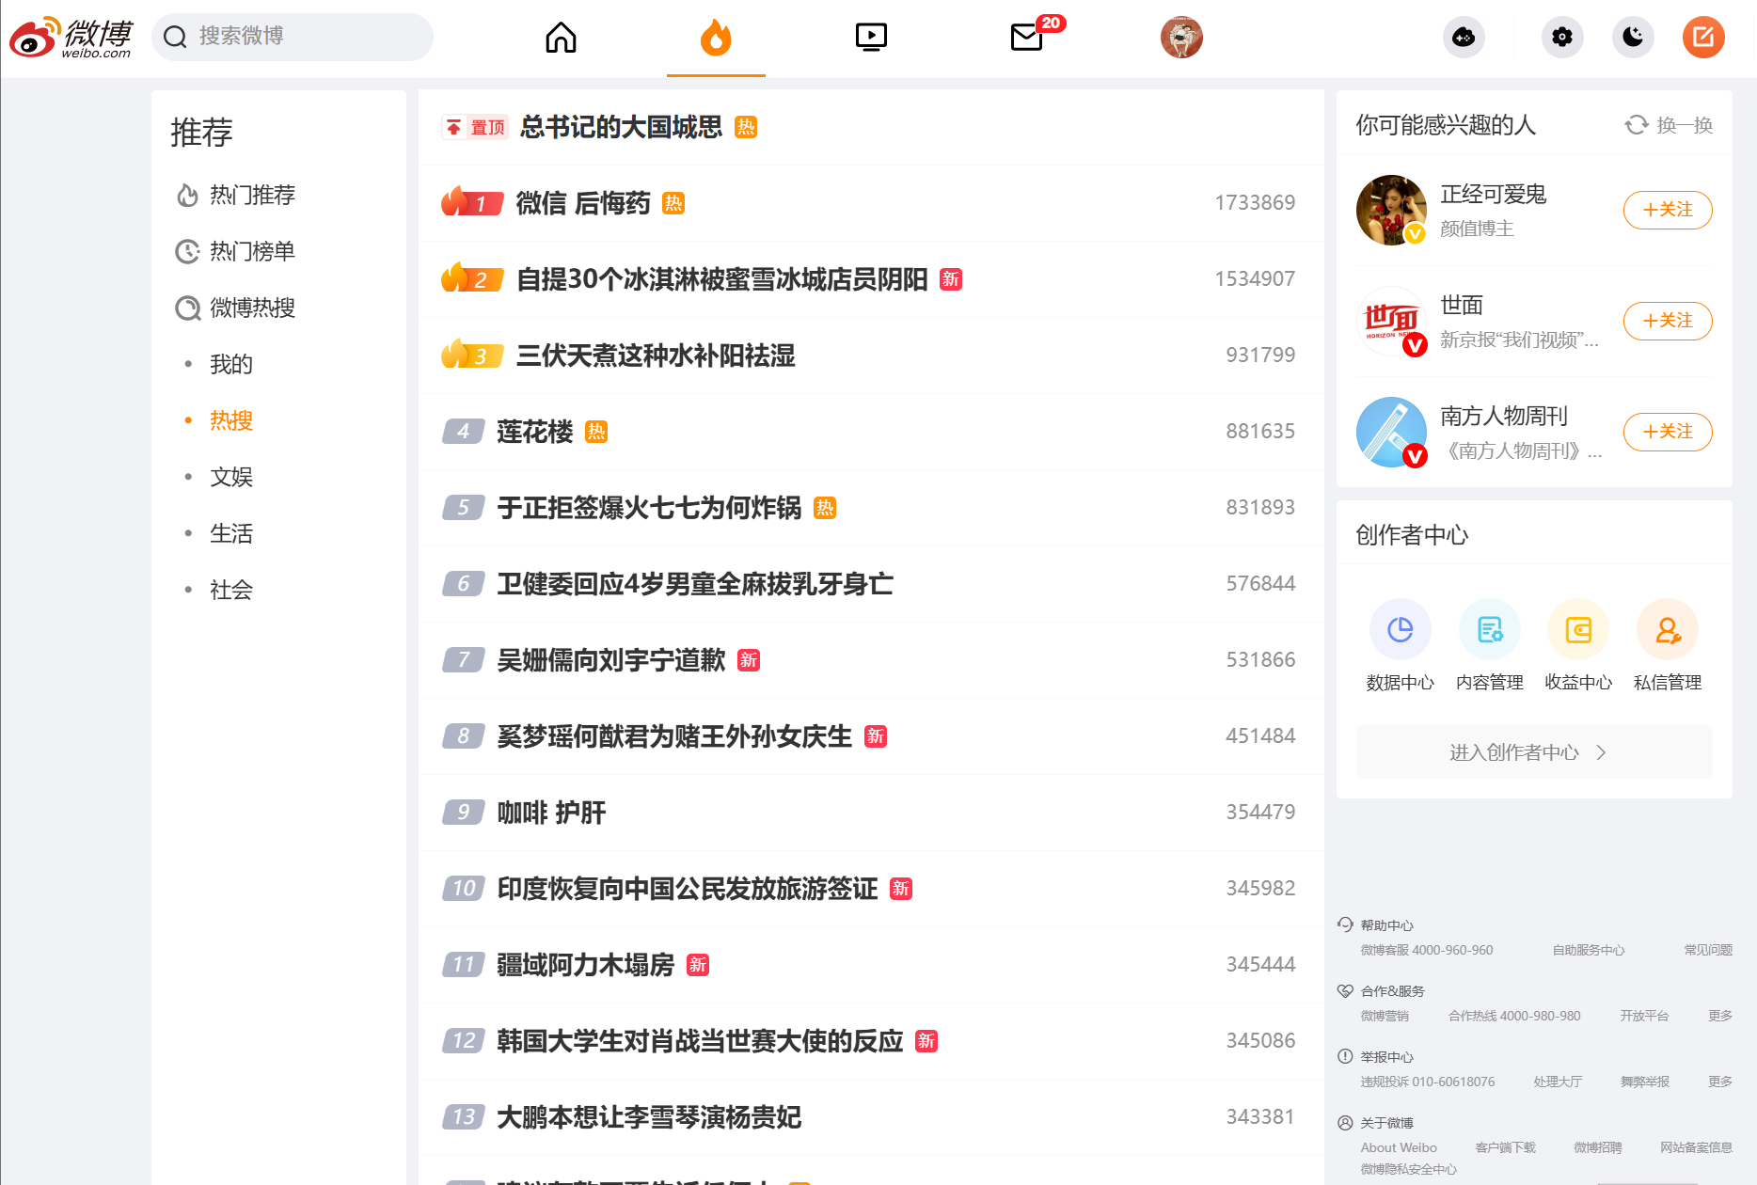1757x1185 pixels.
Task: Open 数据中心 in the creator center
Action: pos(1401,644)
